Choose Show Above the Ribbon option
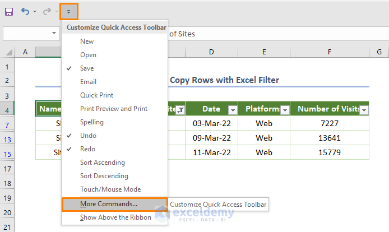The width and height of the screenshot is (389, 232). coord(115,217)
